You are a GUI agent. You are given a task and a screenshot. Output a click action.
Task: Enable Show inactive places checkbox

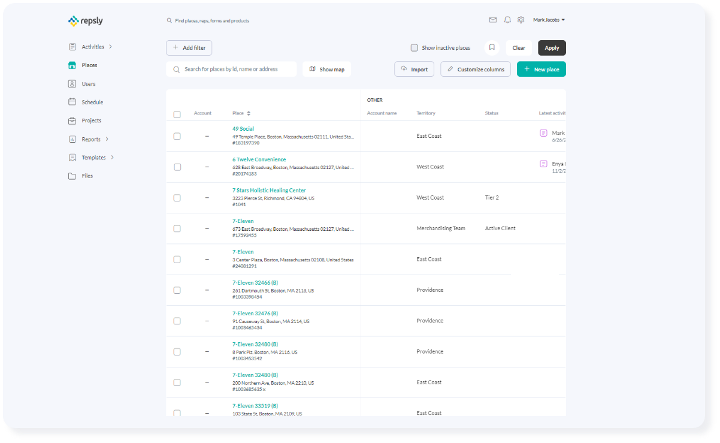pos(414,48)
